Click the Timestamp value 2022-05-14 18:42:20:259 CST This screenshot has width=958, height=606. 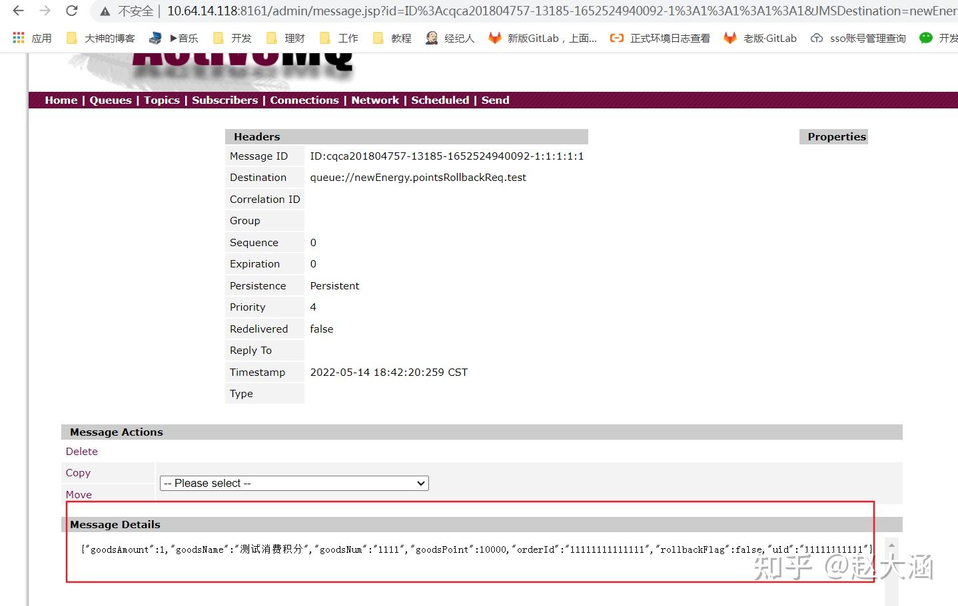(x=388, y=372)
